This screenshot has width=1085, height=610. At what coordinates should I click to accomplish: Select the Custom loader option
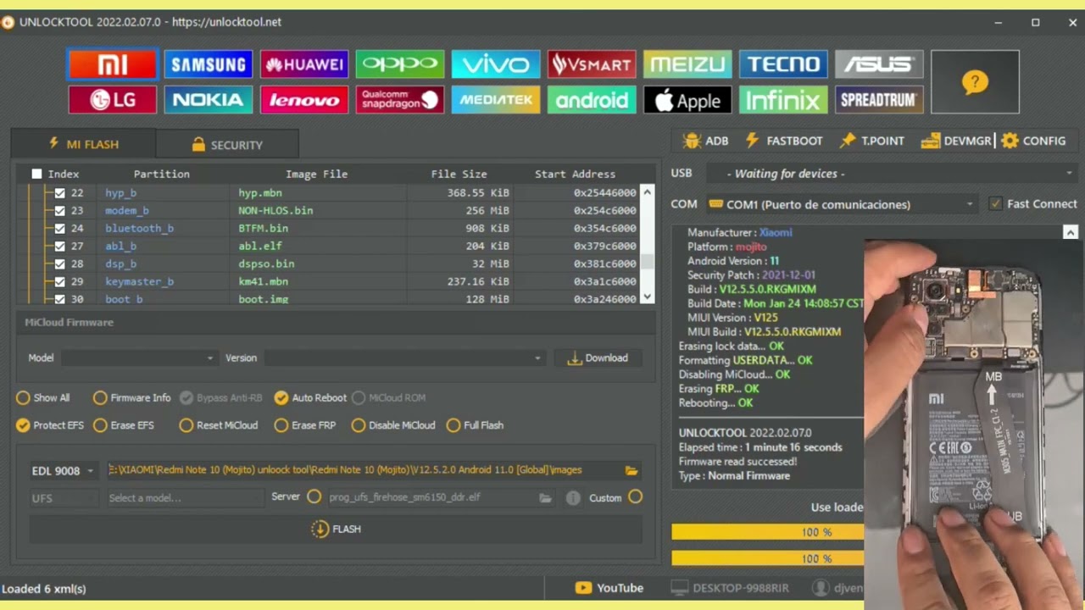coord(635,497)
